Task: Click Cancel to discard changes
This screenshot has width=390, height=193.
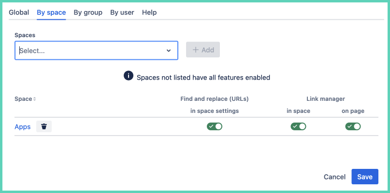Action: [x=334, y=177]
